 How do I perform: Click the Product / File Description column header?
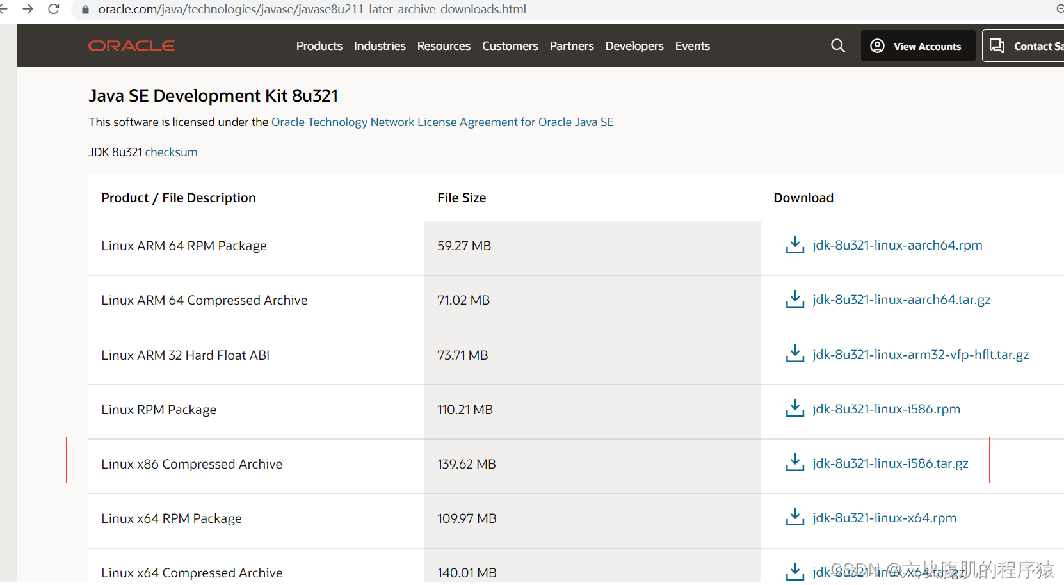[179, 198]
